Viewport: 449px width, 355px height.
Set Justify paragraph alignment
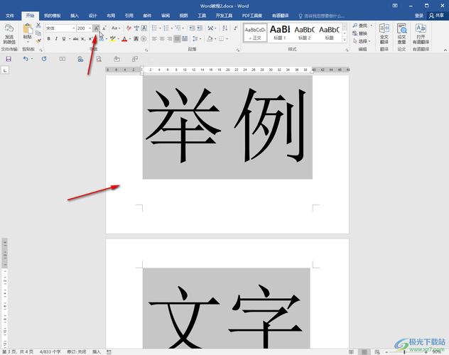tap(177, 38)
